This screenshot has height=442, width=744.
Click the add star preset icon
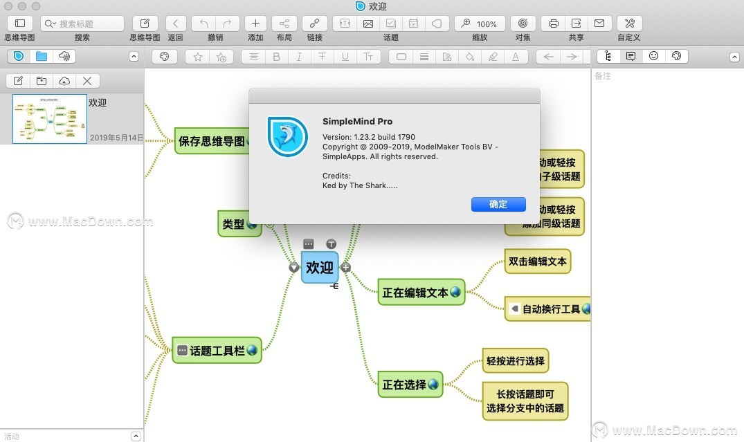(221, 57)
